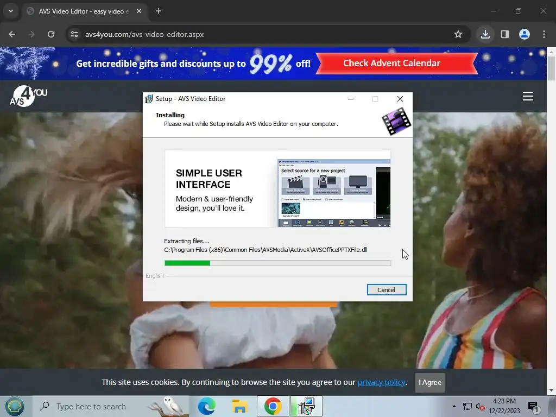Close the Setup - AVS Video Editor dialog
The height and width of the screenshot is (417, 556).
point(400,99)
